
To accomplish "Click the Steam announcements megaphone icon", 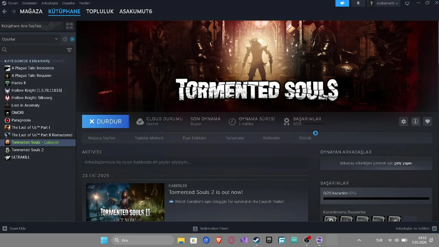I will (x=342, y=3).
